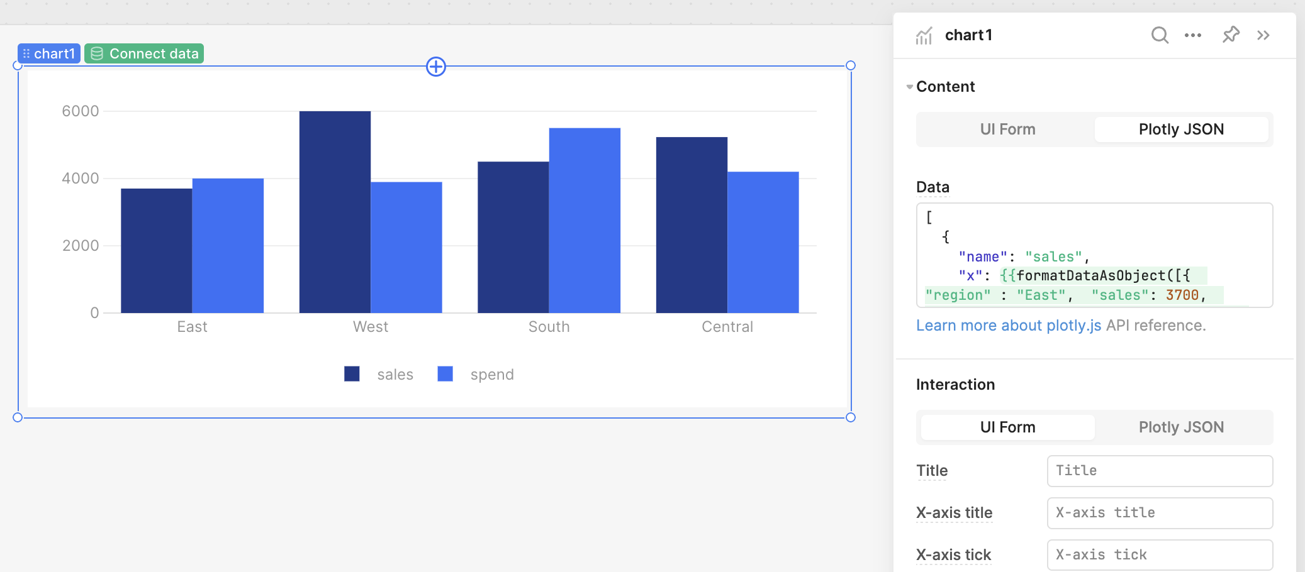The width and height of the screenshot is (1305, 572).
Task: Open the three-dots more options menu
Action: click(x=1192, y=35)
